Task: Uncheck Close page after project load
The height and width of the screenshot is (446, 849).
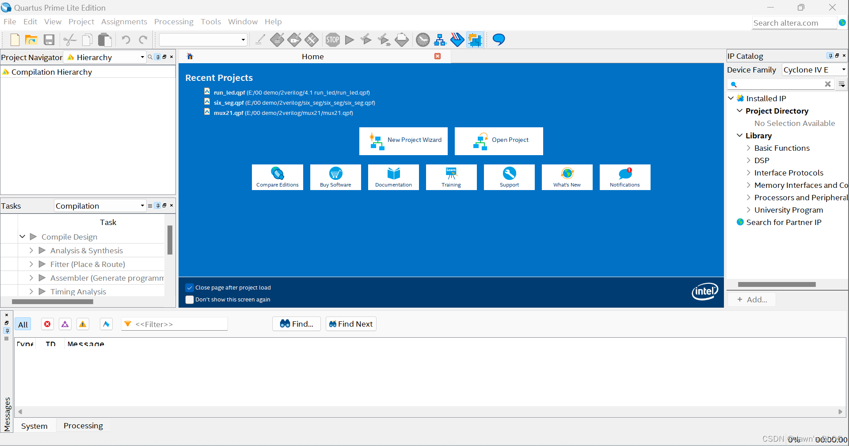Action: pos(190,287)
